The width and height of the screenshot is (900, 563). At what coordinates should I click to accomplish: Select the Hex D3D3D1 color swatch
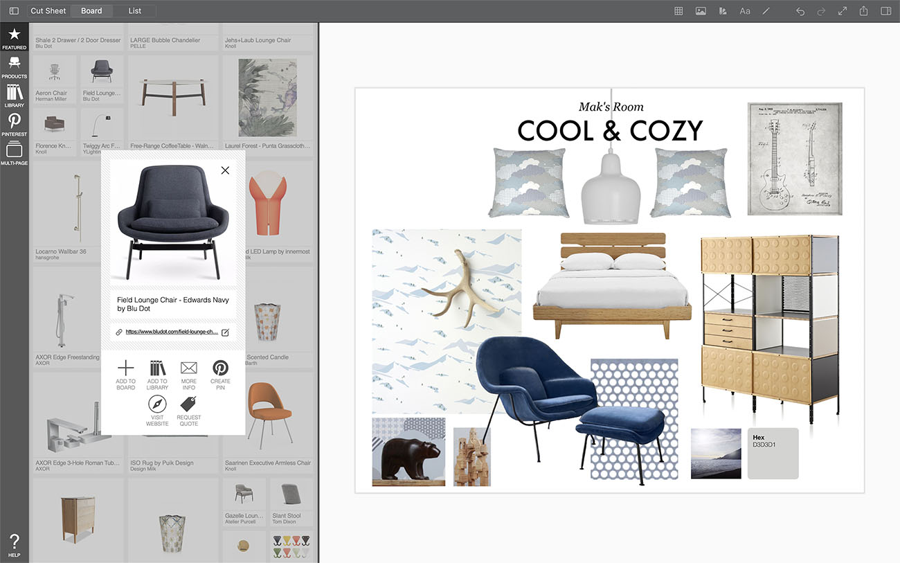pos(773,454)
